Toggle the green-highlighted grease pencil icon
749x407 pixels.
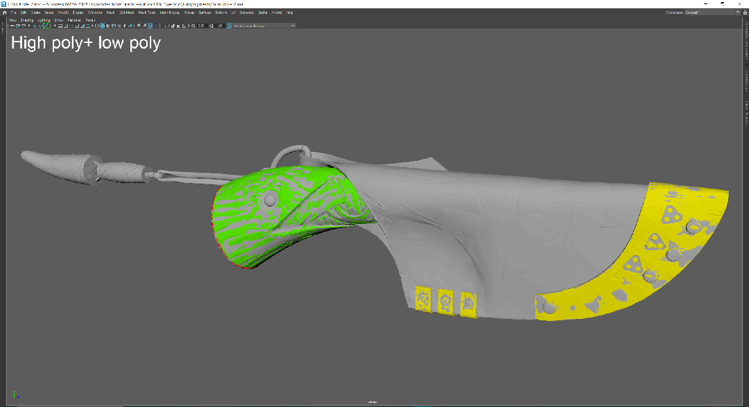tap(46, 26)
